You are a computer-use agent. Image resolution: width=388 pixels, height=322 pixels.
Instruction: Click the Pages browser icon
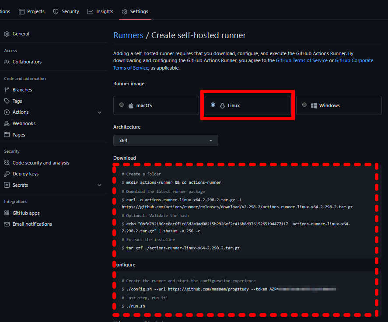point(7,135)
